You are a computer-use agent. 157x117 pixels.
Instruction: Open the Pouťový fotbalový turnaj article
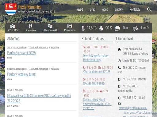[21, 74]
